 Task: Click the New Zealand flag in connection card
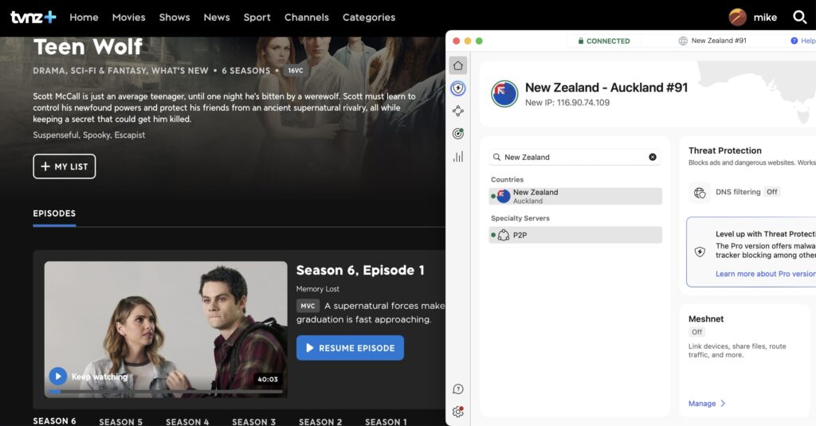tap(504, 94)
